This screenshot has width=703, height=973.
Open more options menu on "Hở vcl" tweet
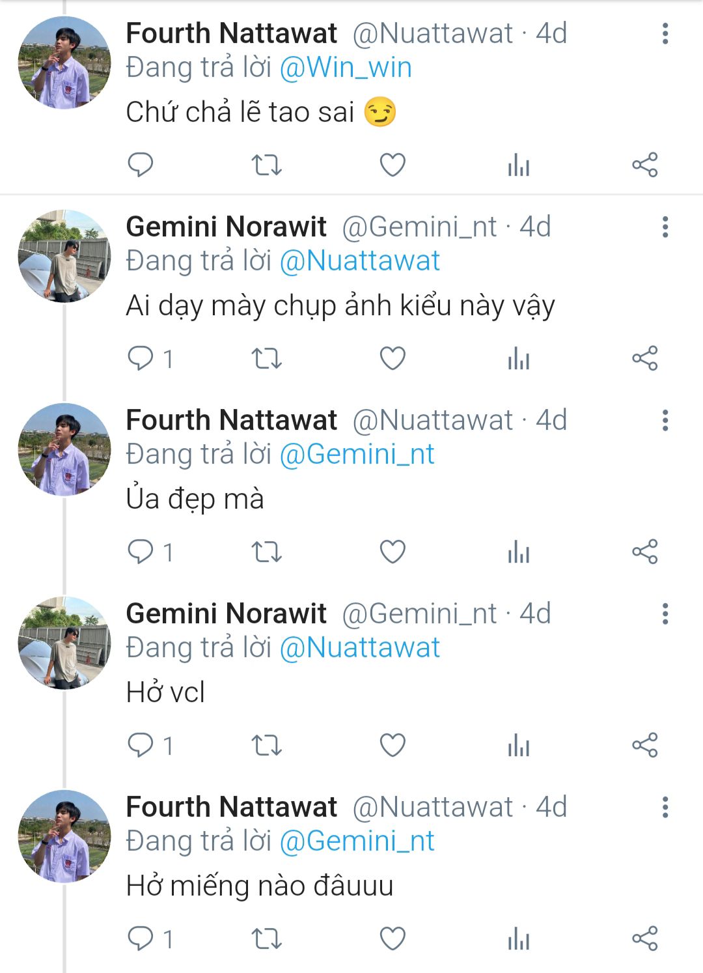[x=665, y=613]
